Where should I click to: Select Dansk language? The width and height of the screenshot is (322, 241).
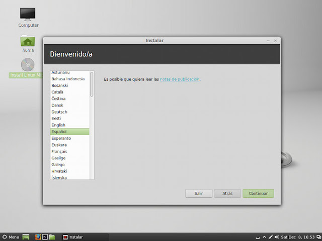click(x=69, y=105)
